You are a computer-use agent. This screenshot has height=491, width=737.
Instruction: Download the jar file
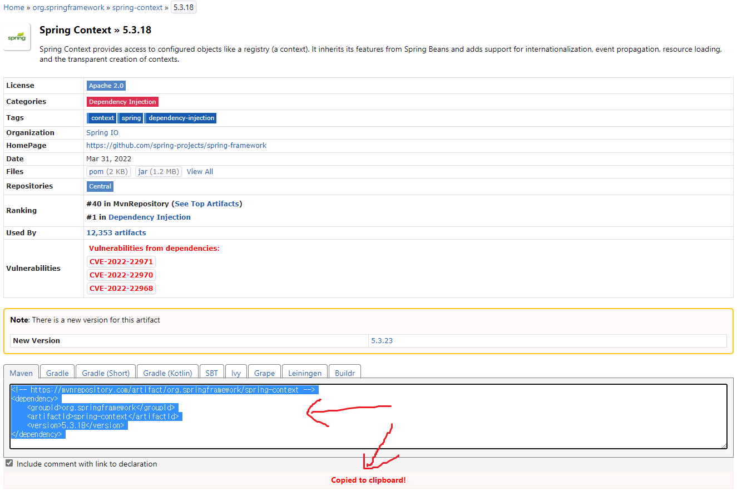pos(159,172)
